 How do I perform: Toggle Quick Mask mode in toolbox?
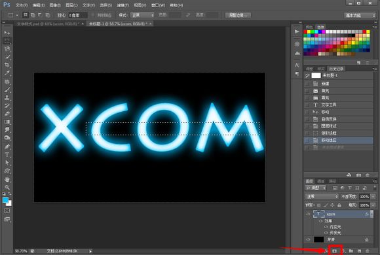(x=7, y=211)
